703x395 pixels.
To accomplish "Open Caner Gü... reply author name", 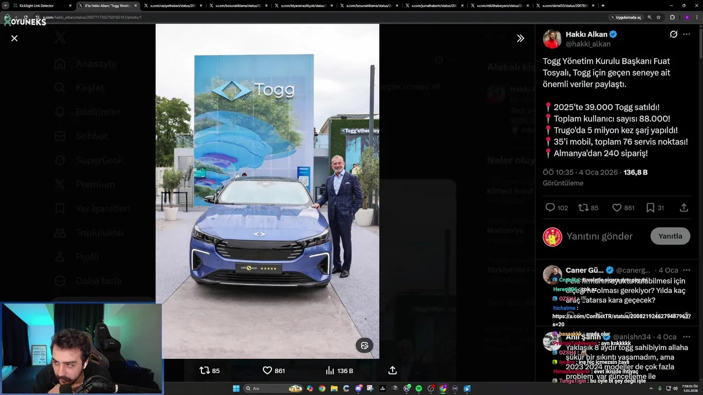I will tap(584, 270).
